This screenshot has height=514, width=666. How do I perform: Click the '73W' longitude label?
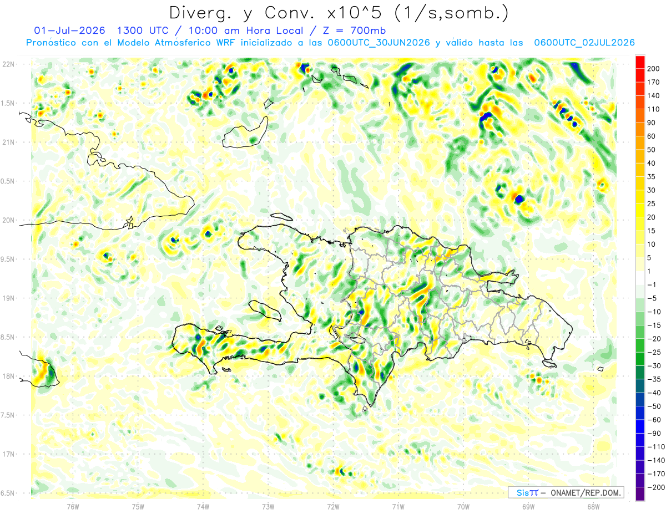[268, 506]
